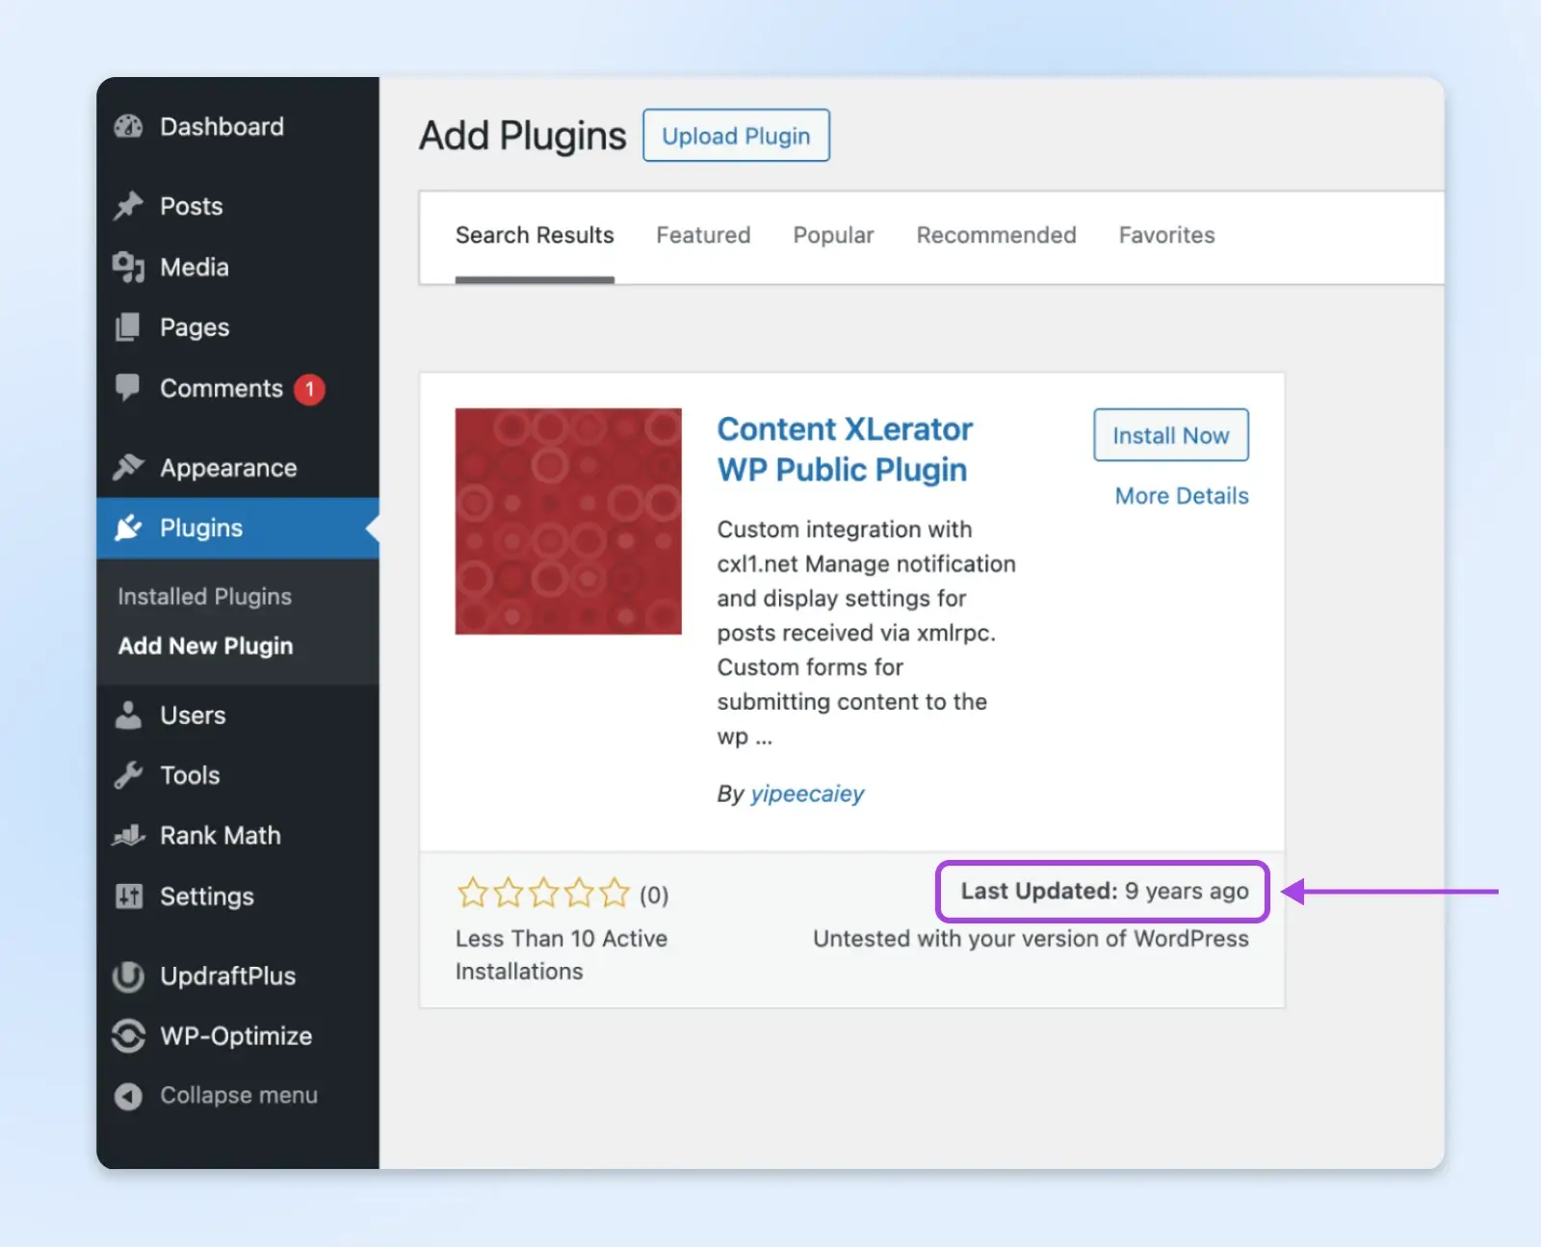Click the Rank Math chart icon
This screenshot has height=1247, width=1541.
(x=128, y=836)
